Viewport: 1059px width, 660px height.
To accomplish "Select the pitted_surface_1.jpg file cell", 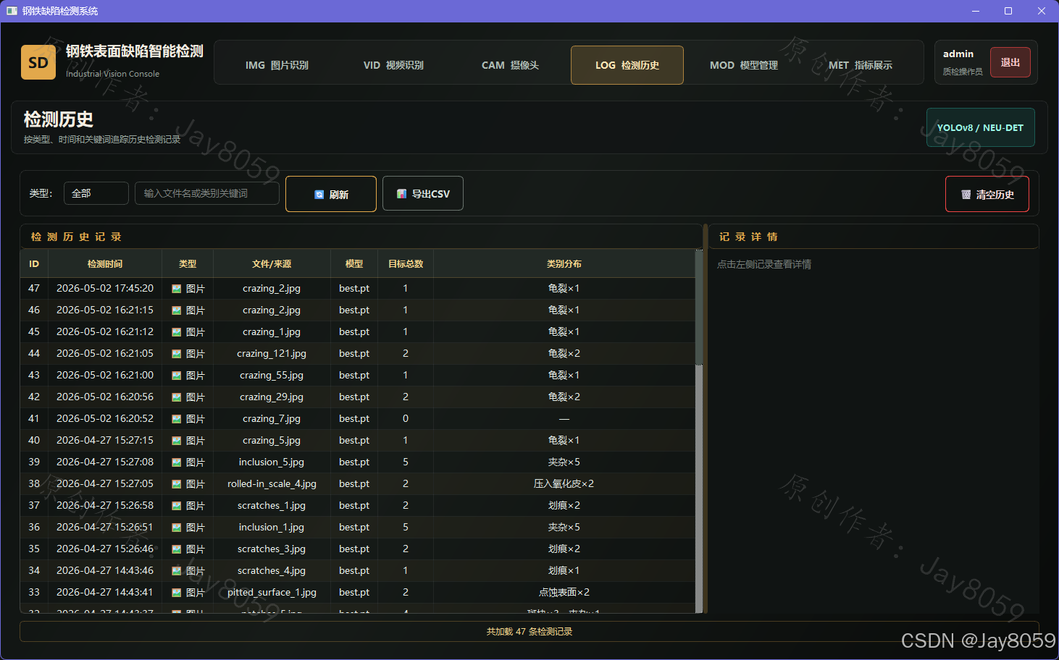I will click(272, 592).
